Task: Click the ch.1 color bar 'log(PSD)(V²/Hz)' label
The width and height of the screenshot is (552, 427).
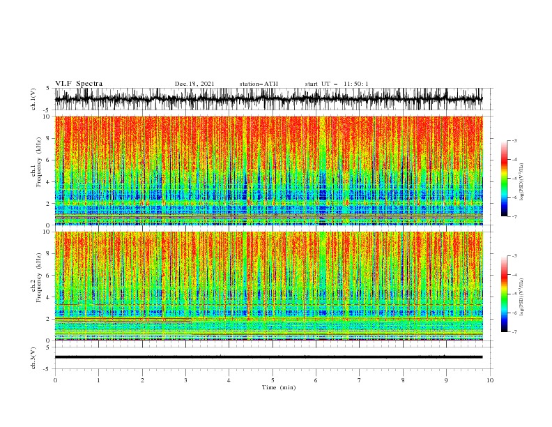Action: coord(521,182)
